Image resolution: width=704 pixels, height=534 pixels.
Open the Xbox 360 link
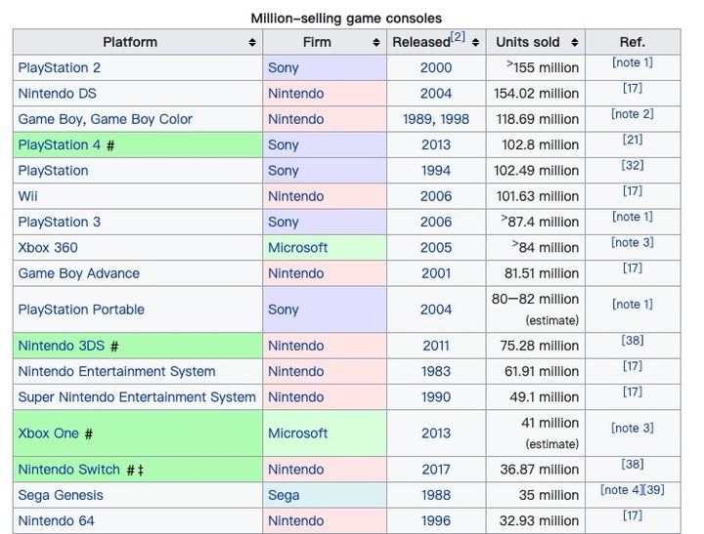pos(48,248)
